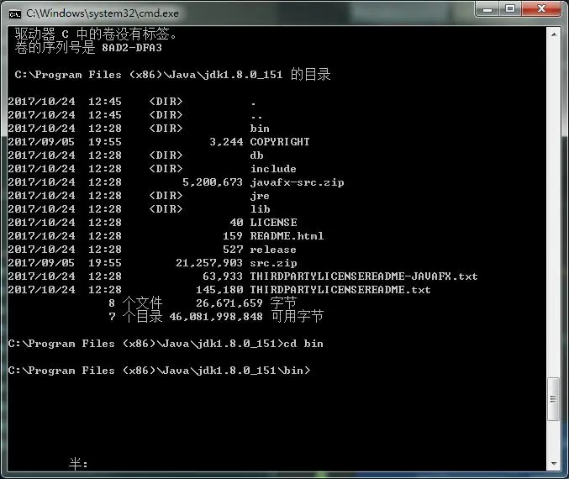Click the file size 63,933

pos(223,276)
